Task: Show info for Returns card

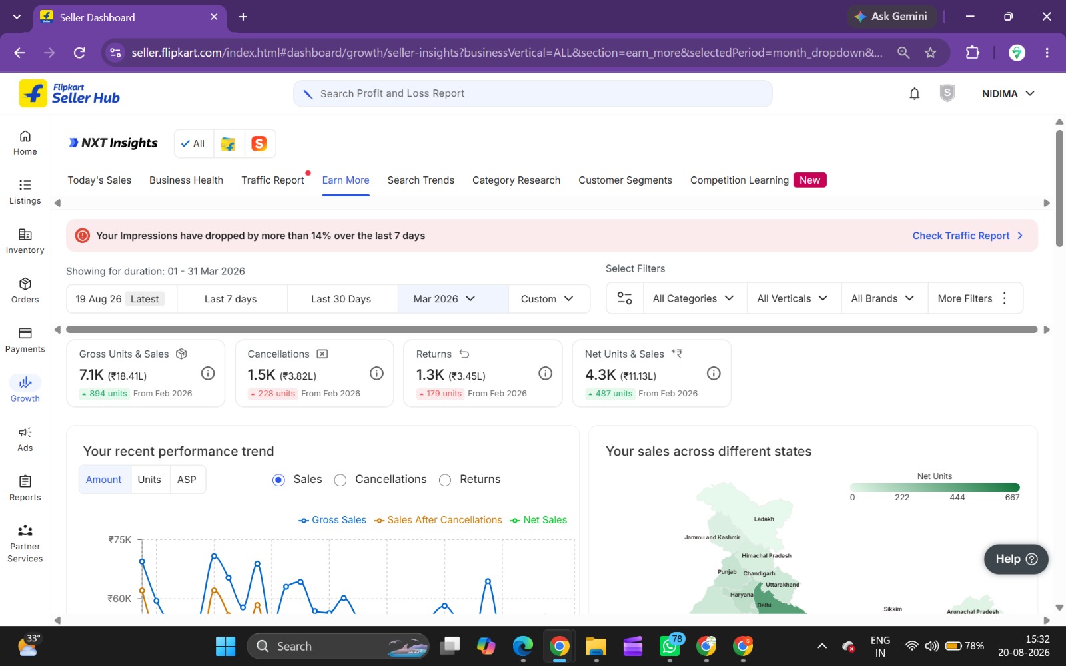Action: 545,374
